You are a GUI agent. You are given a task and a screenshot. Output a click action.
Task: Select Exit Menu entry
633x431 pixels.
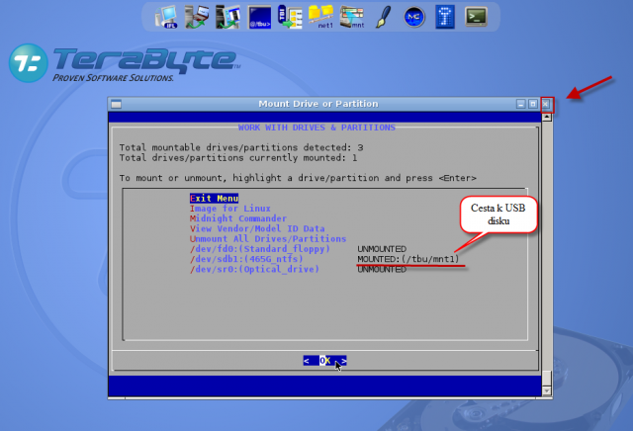(214, 198)
